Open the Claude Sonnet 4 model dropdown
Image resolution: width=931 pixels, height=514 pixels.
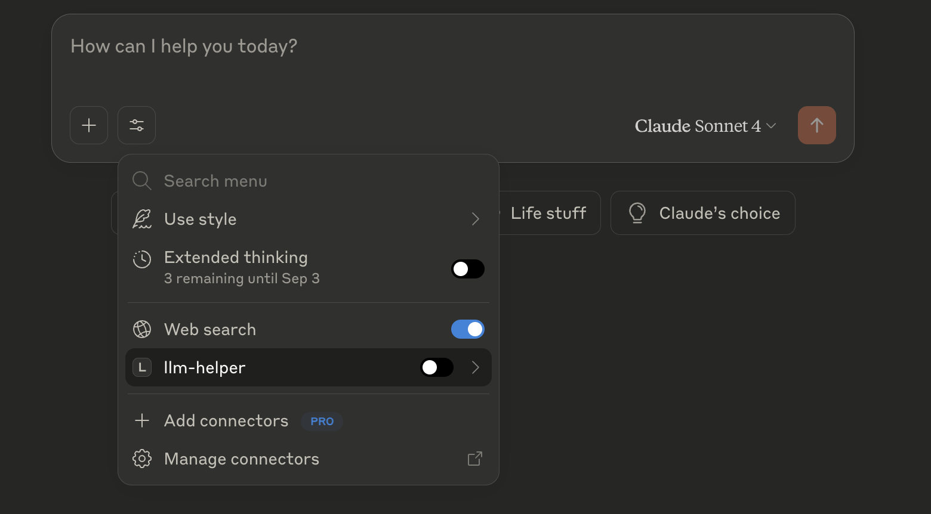705,126
